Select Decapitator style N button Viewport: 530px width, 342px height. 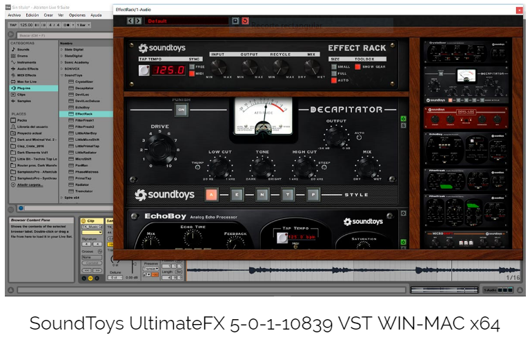262,195
